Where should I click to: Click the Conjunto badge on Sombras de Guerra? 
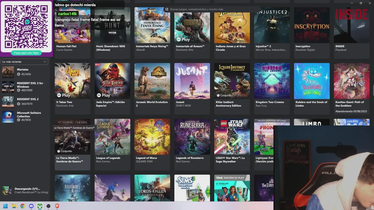pyautogui.click(x=65, y=151)
